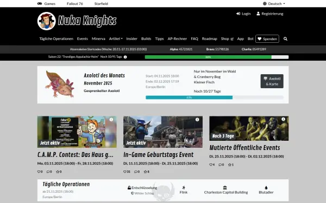The image size is (326, 203).
Task: Click the Login link text
Action: tap(246, 14)
